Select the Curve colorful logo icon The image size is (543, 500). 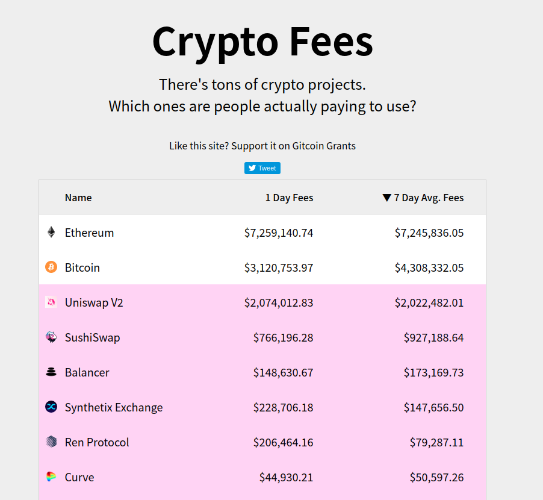coord(52,477)
